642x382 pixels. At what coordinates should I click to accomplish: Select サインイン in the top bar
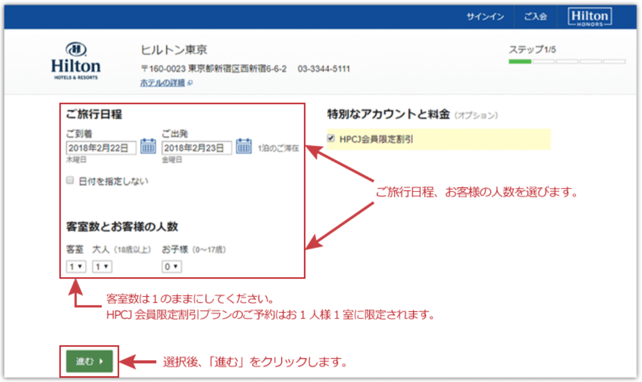[x=485, y=17]
